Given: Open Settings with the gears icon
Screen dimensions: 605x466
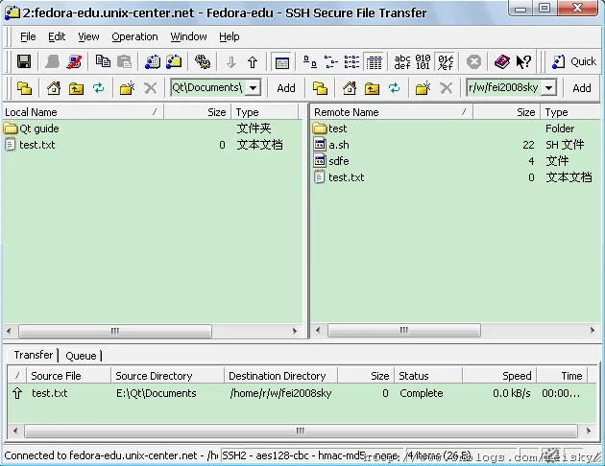Looking at the screenshot, I should coord(203,61).
